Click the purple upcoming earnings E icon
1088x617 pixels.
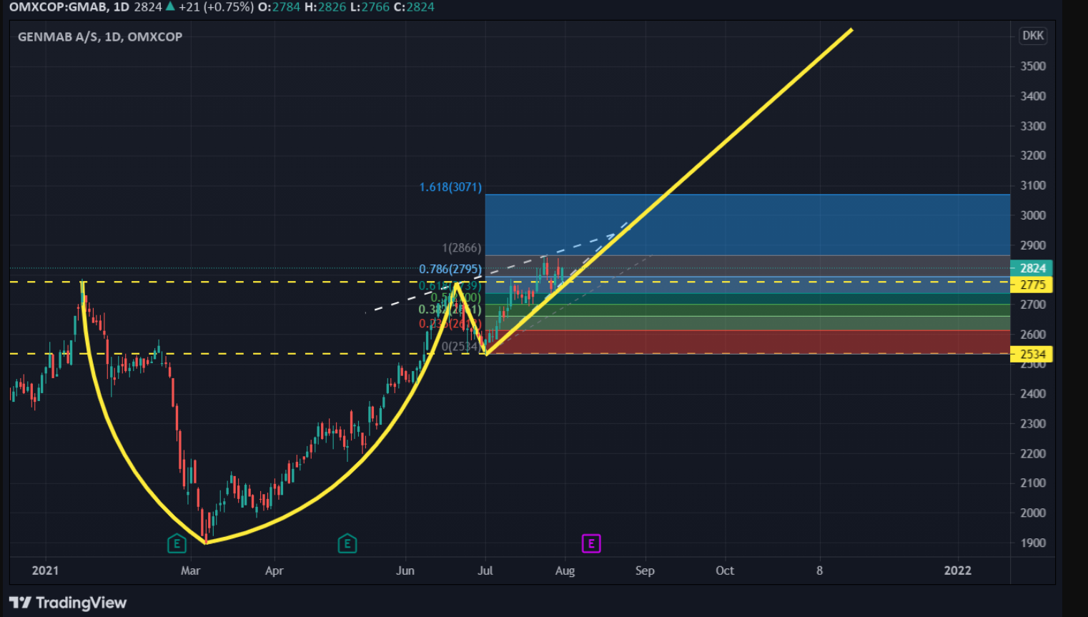pos(591,544)
